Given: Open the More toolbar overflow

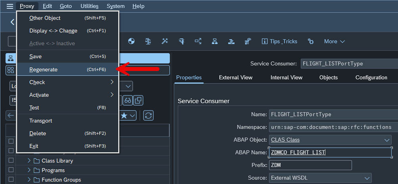Looking at the screenshot, I should [x=335, y=41].
